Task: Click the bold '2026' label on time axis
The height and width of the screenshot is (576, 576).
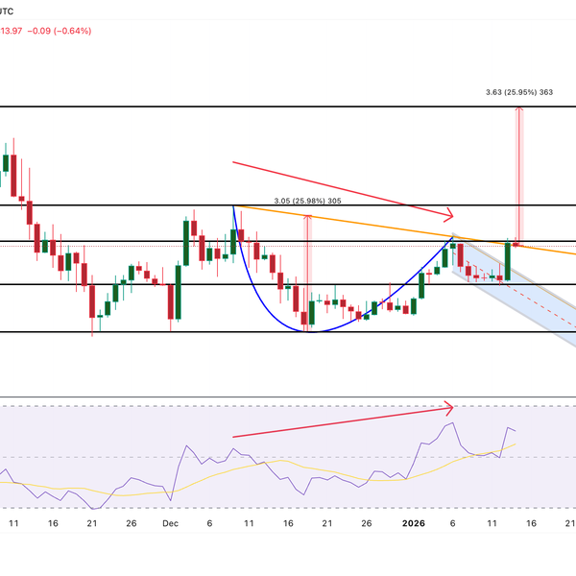Action: tap(414, 523)
